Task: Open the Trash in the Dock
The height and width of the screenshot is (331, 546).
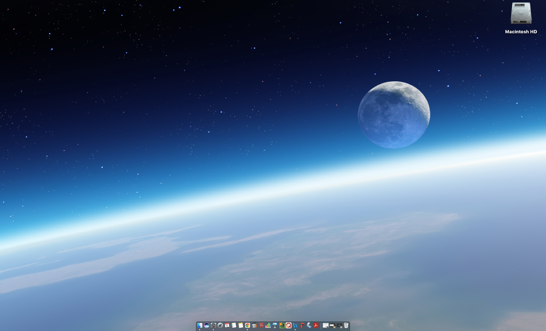Action: [346, 325]
